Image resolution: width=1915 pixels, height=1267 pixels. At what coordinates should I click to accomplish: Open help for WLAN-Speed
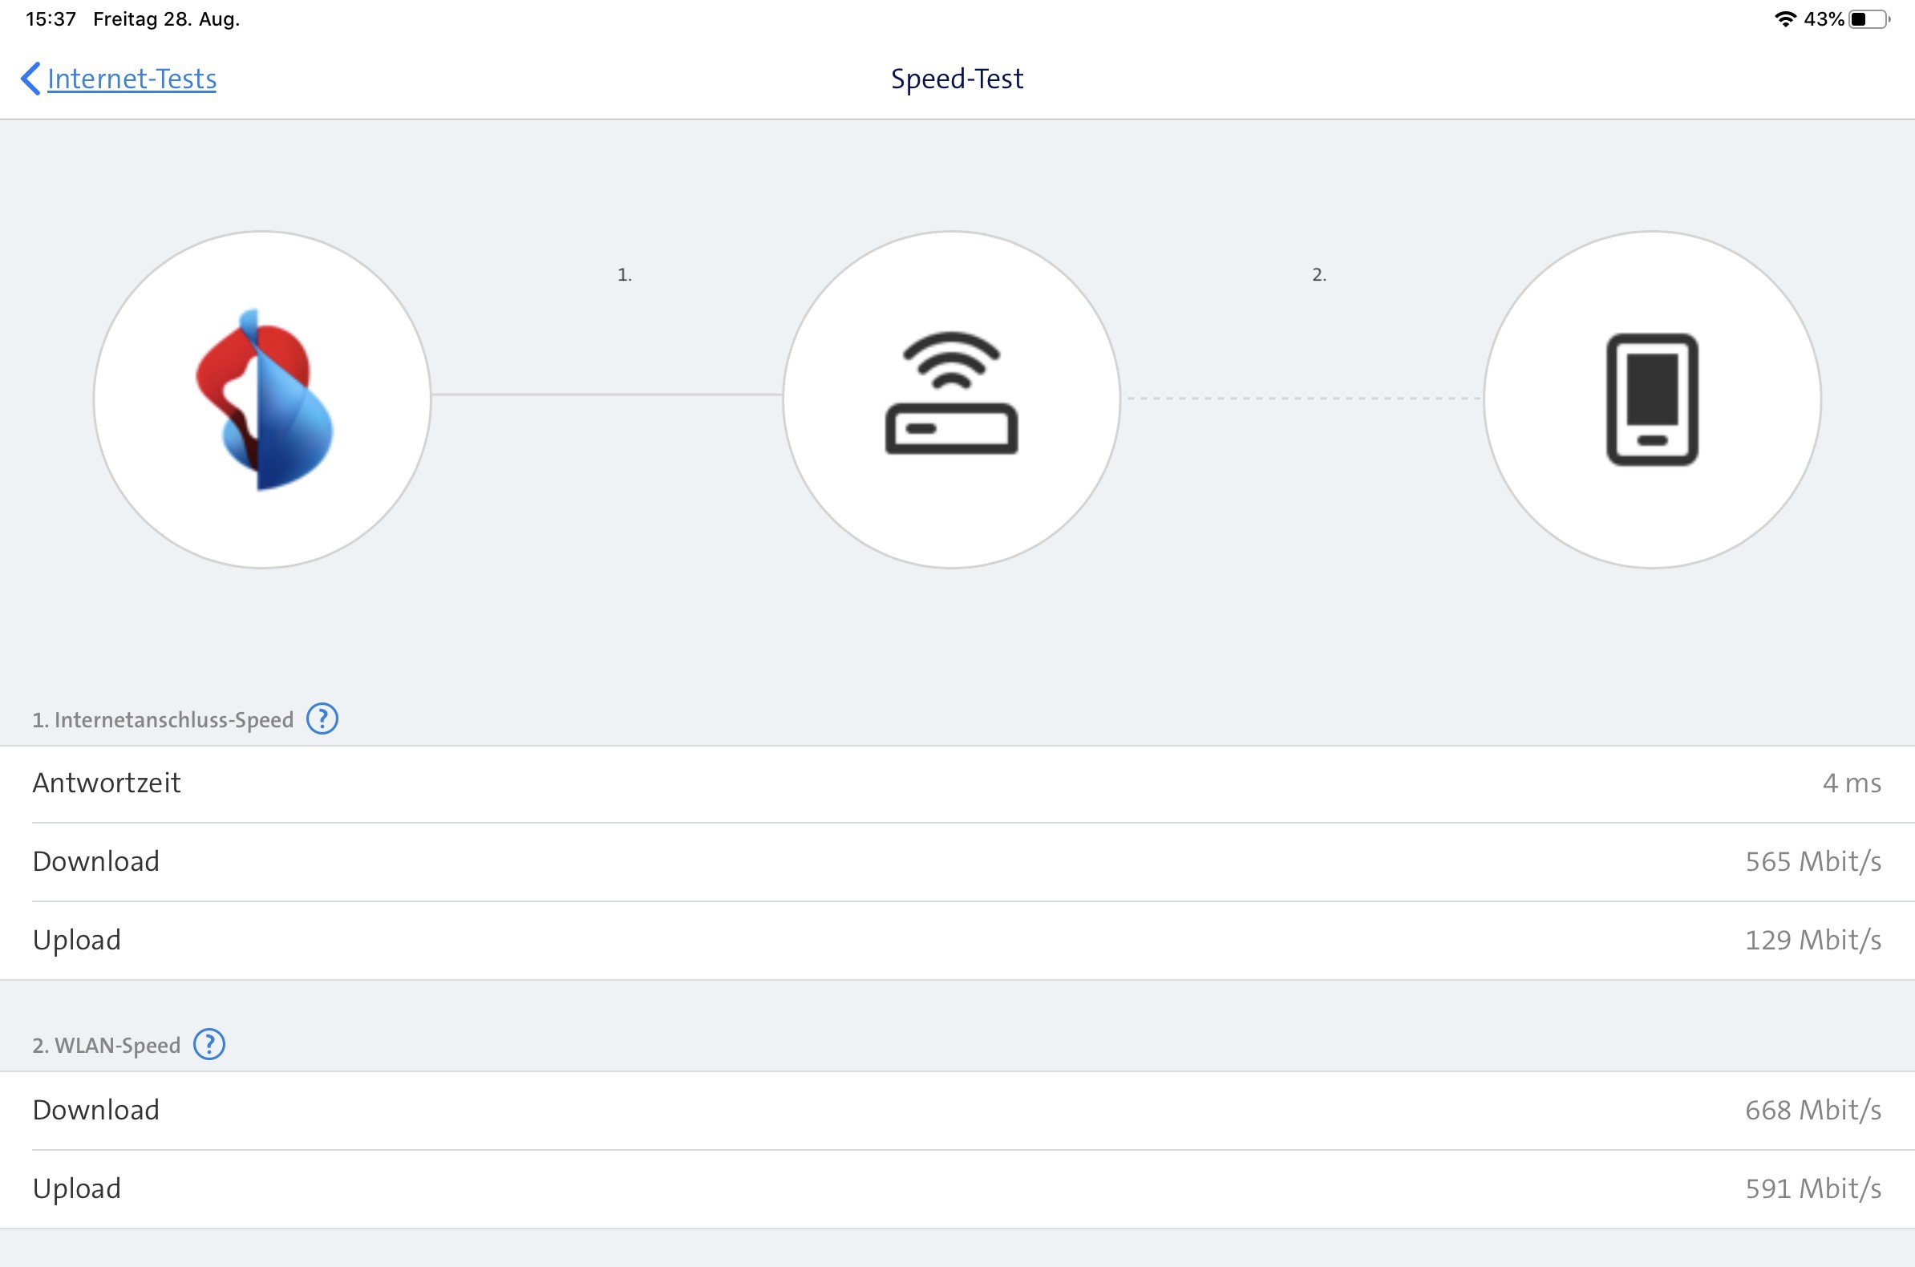209,1044
